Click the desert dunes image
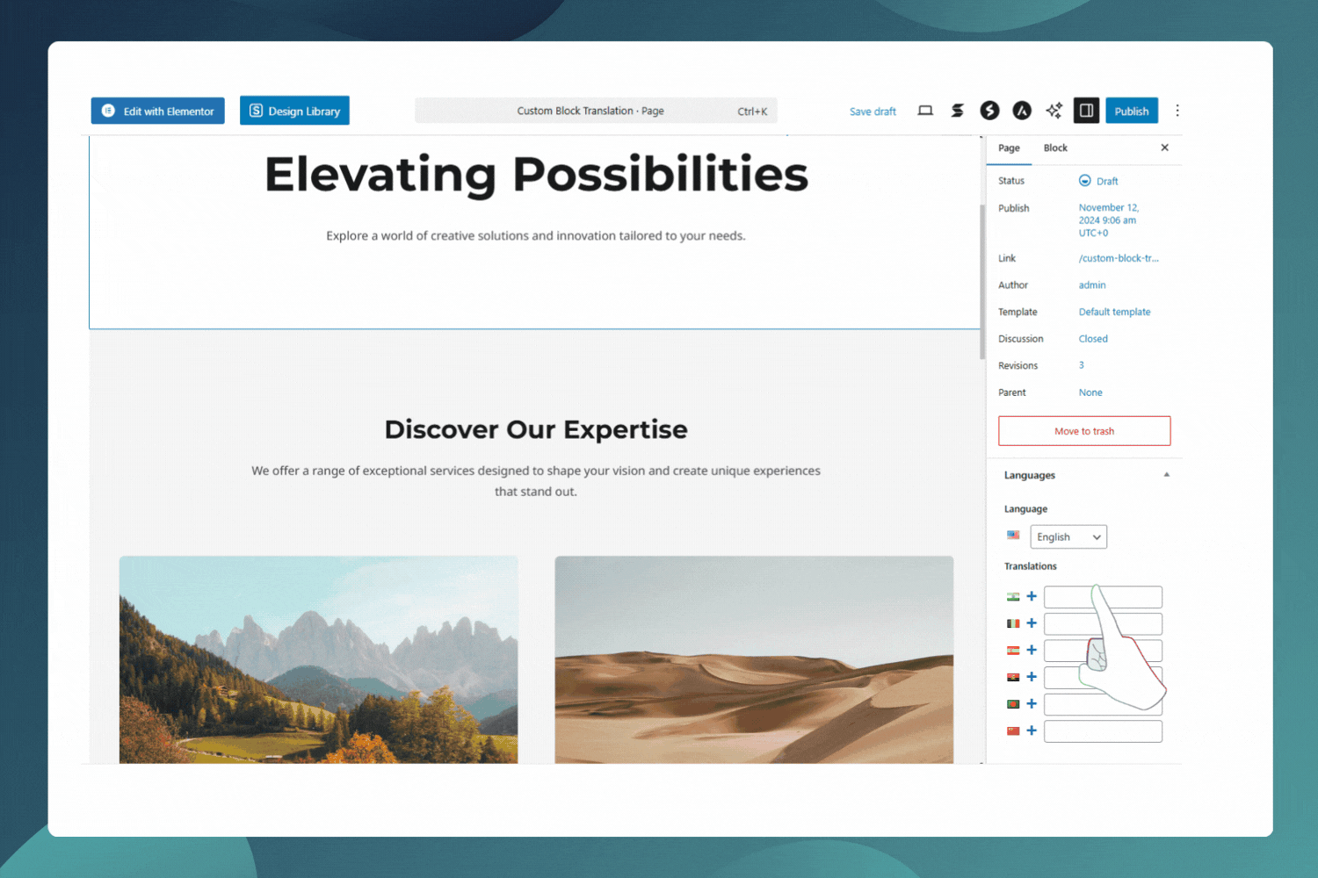 (754, 659)
